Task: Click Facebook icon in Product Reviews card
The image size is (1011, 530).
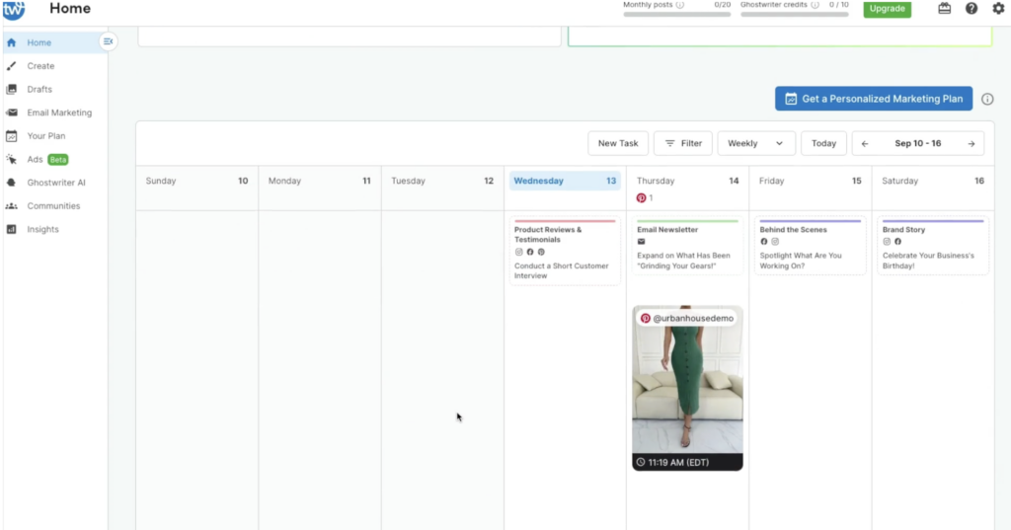Action: [x=530, y=252]
